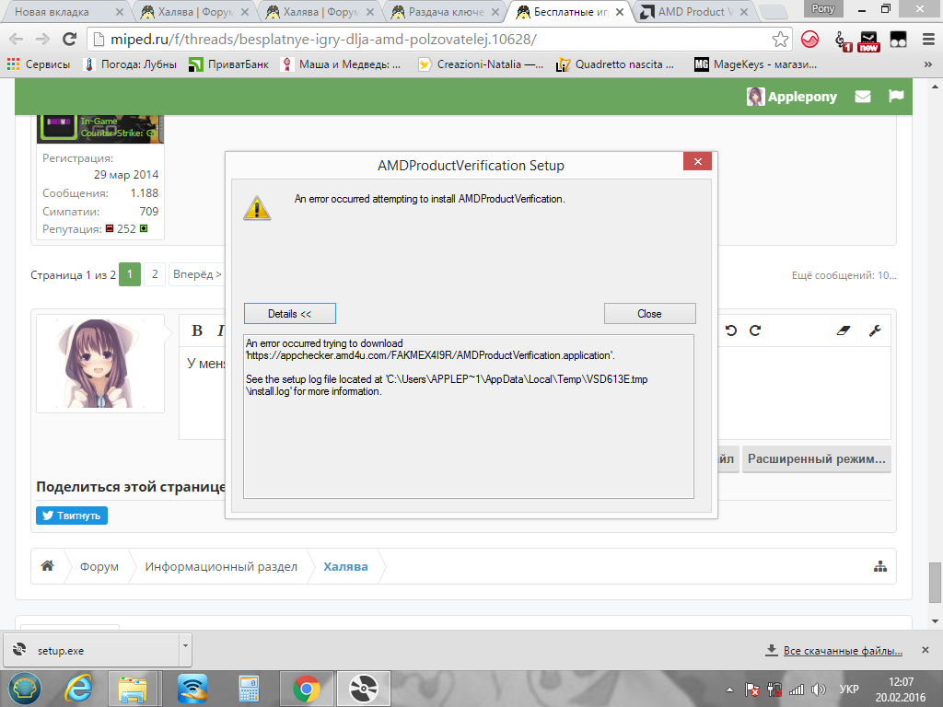Click sitemap icon in breadcrumb bar
Image resolution: width=943 pixels, height=707 pixels.
[880, 566]
